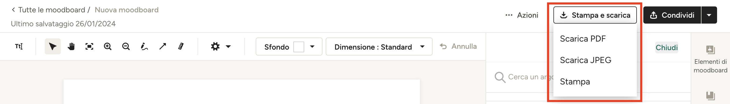Choose the hand pan tool

pyautogui.click(x=71, y=46)
